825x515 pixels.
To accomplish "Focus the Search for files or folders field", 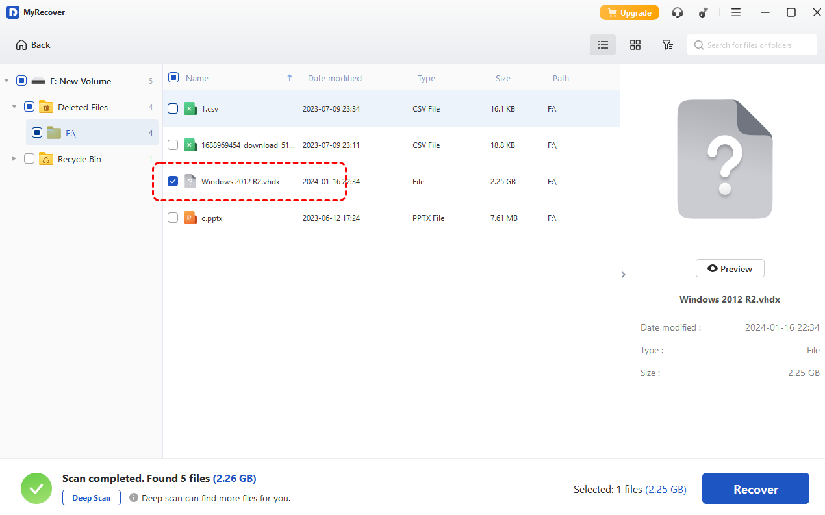I will point(752,45).
